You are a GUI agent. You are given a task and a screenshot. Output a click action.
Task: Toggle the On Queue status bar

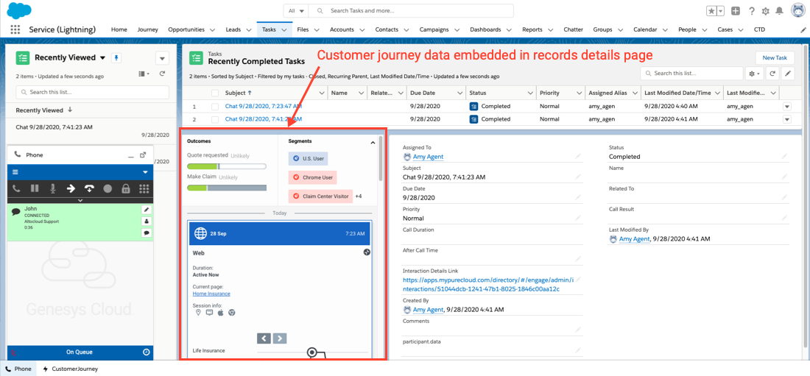click(x=80, y=352)
